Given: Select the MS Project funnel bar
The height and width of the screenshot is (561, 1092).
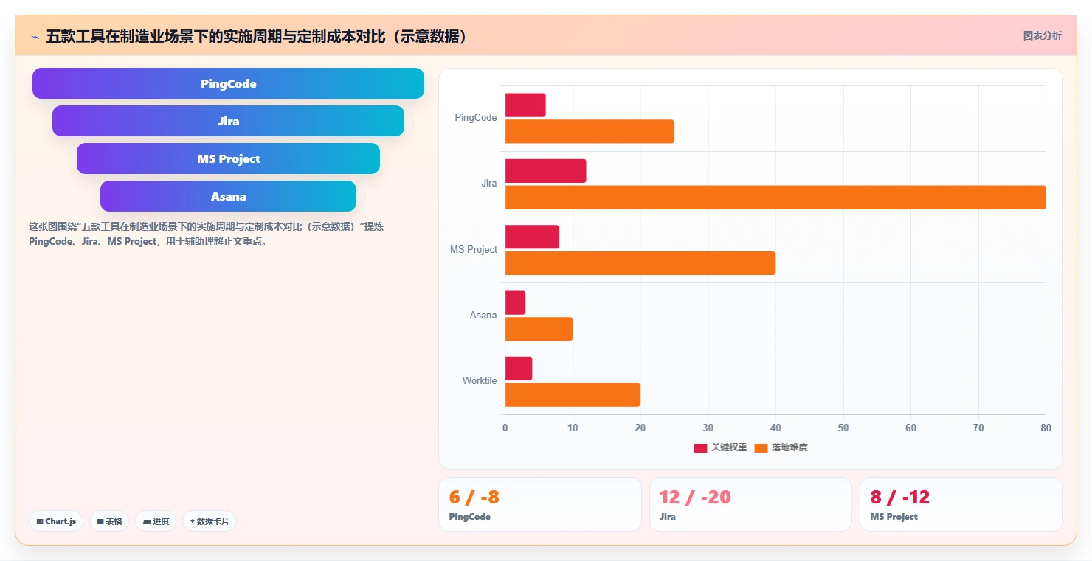Looking at the screenshot, I should pos(228,158).
